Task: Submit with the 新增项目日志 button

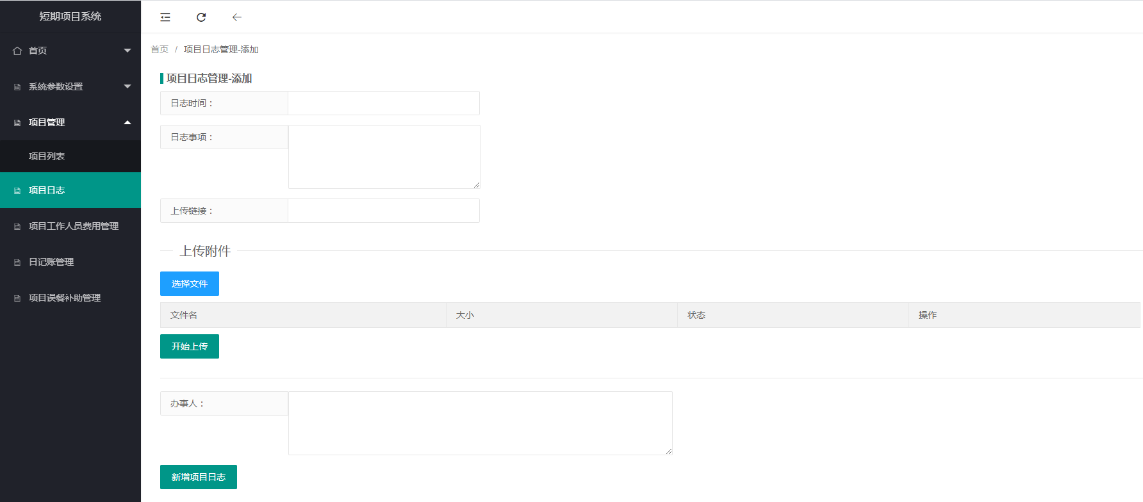Action: (x=199, y=477)
